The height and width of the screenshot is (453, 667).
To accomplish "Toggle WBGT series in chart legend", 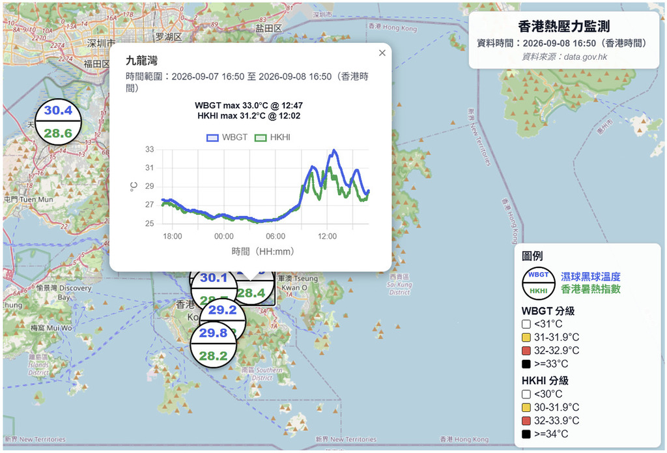I will click(227, 137).
